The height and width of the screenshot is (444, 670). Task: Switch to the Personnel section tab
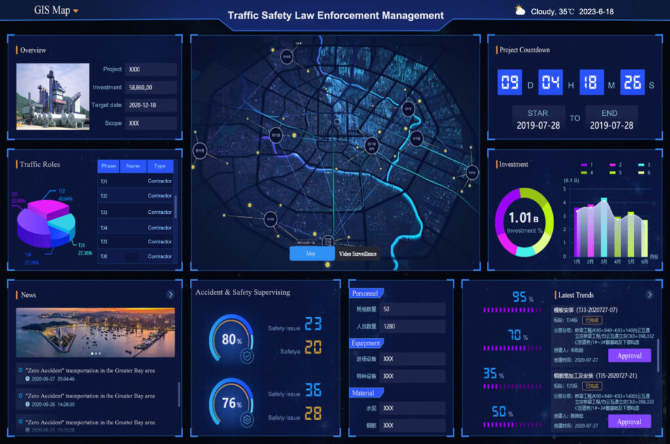point(366,294)
